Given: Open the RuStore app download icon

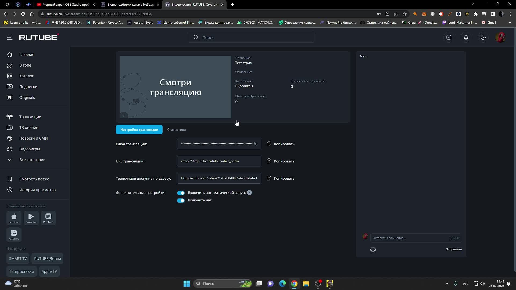Looking at the screenshot, I should (x=48, y=218).
